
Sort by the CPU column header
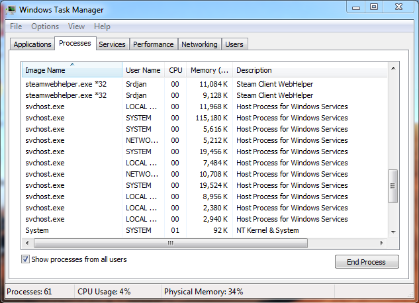(175, 70)
